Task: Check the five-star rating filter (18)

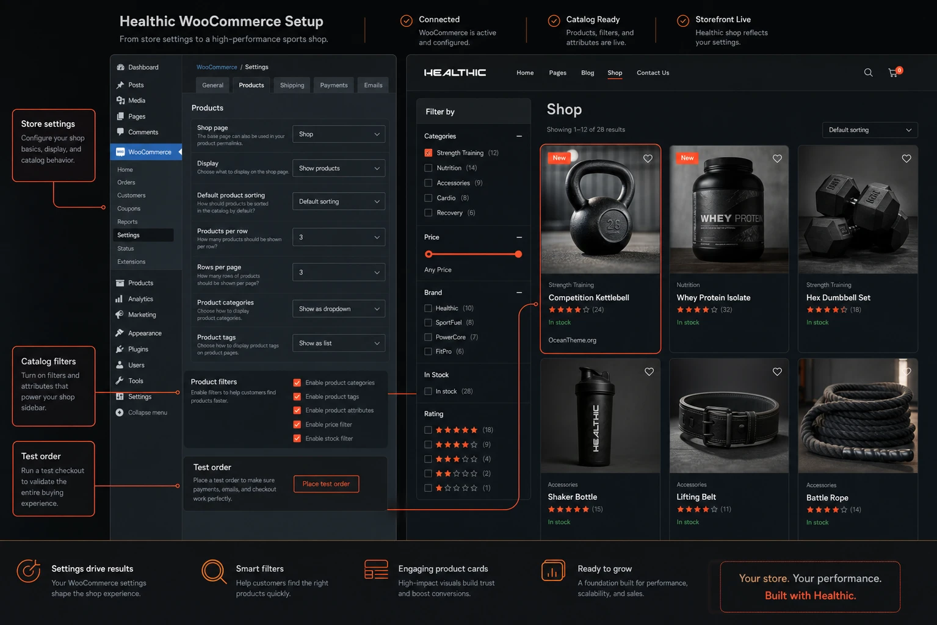Action: click(428, 430)
